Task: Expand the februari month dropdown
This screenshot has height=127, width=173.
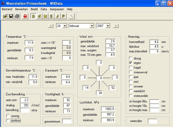Action: [92, 26]
